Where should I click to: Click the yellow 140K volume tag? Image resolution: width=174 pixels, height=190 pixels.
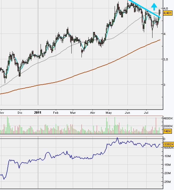(167, 131)
